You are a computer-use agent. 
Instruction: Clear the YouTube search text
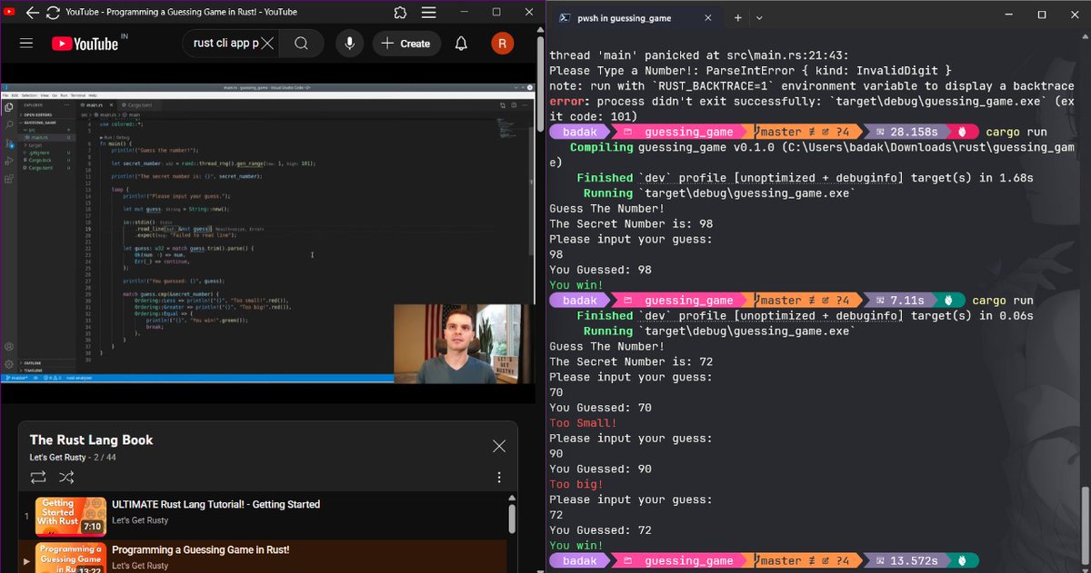pos(267,44)
